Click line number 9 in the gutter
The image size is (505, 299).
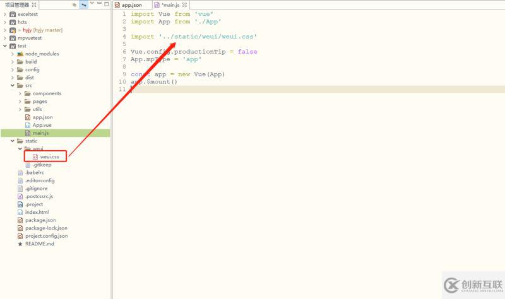coord(124,74)
